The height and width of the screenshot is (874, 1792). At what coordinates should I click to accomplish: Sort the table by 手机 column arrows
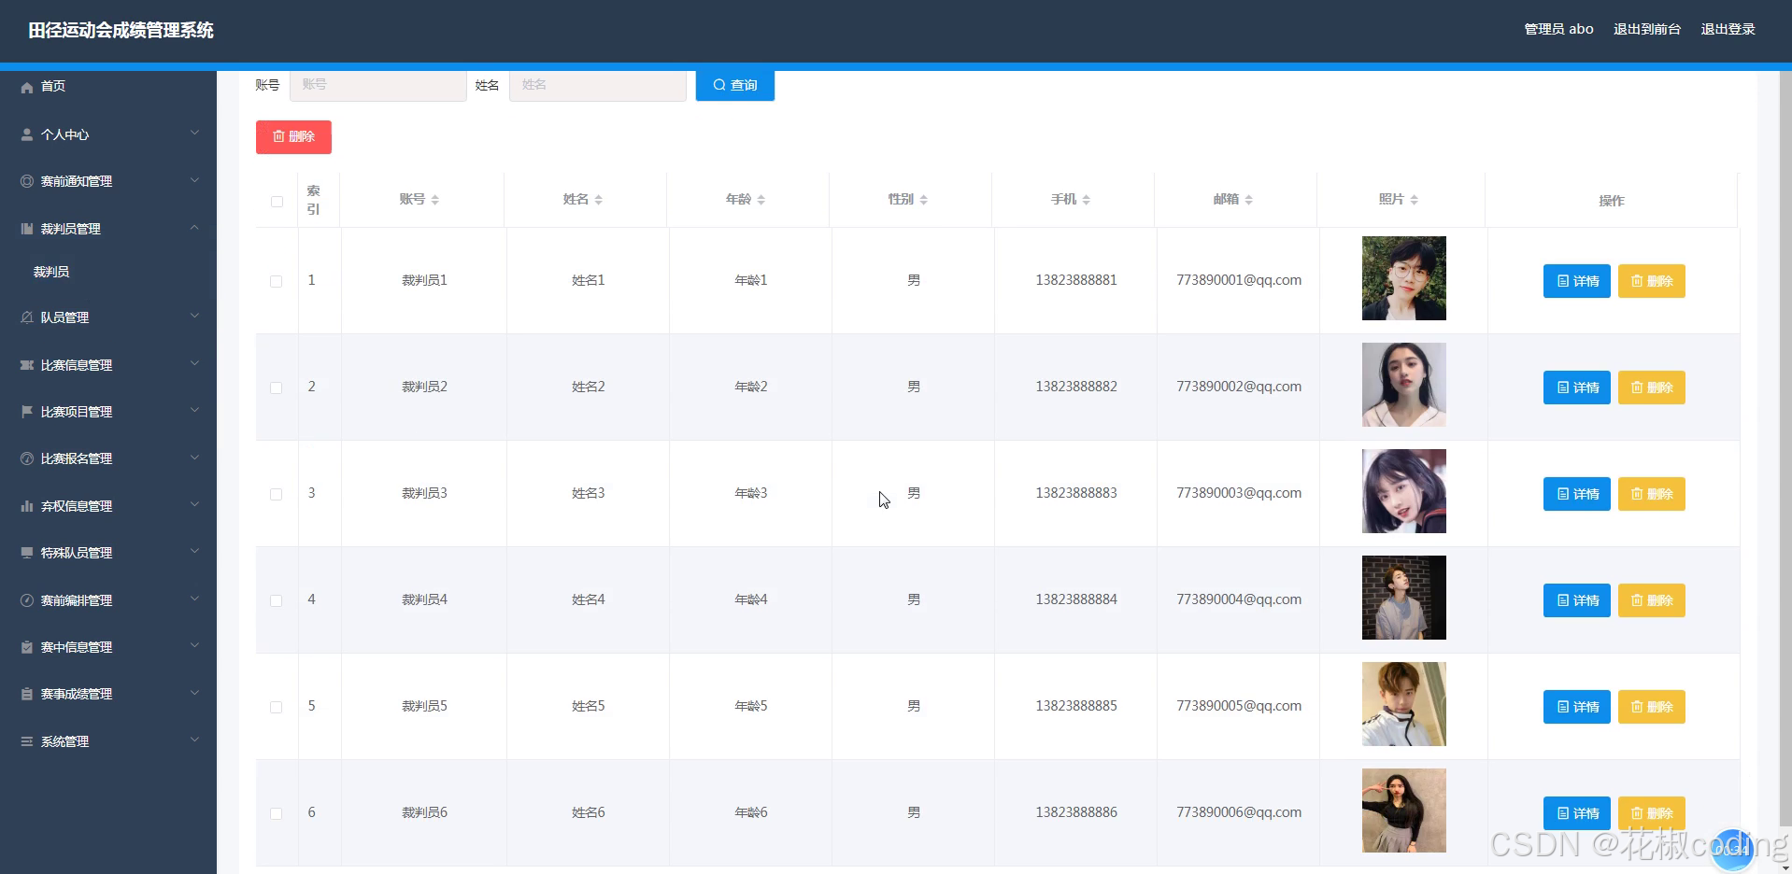(1087, 200)
